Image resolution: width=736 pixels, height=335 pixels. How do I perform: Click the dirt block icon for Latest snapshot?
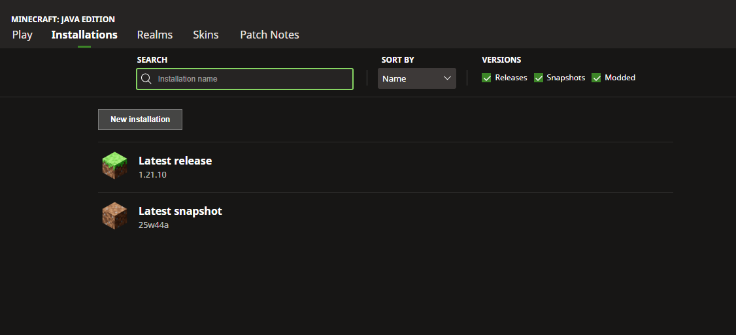click(114, 216)
